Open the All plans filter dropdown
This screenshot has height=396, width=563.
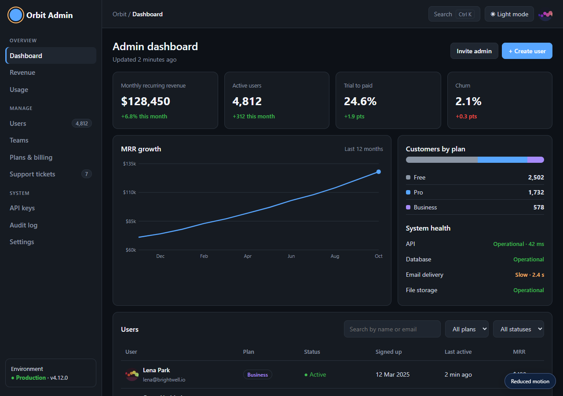(x=467, y=329)
